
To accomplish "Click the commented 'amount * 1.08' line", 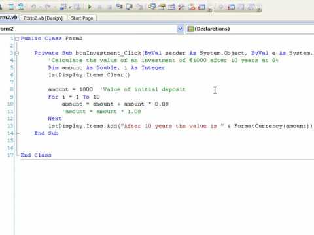I will tap(101, 112).
